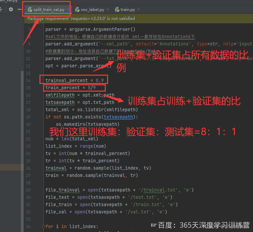The width and height of the screenshot is (253, 232).
Task: Open the settings gear in the project toolbar
Action: coord(11,9)
